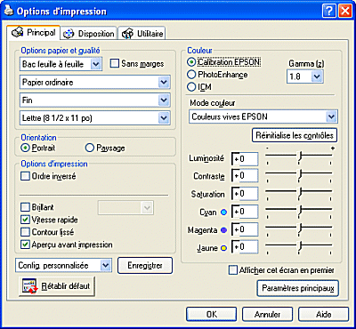Screen dimensions: 356x329
Task: Click the Saturation value field
Action: [x=245, y=194]
